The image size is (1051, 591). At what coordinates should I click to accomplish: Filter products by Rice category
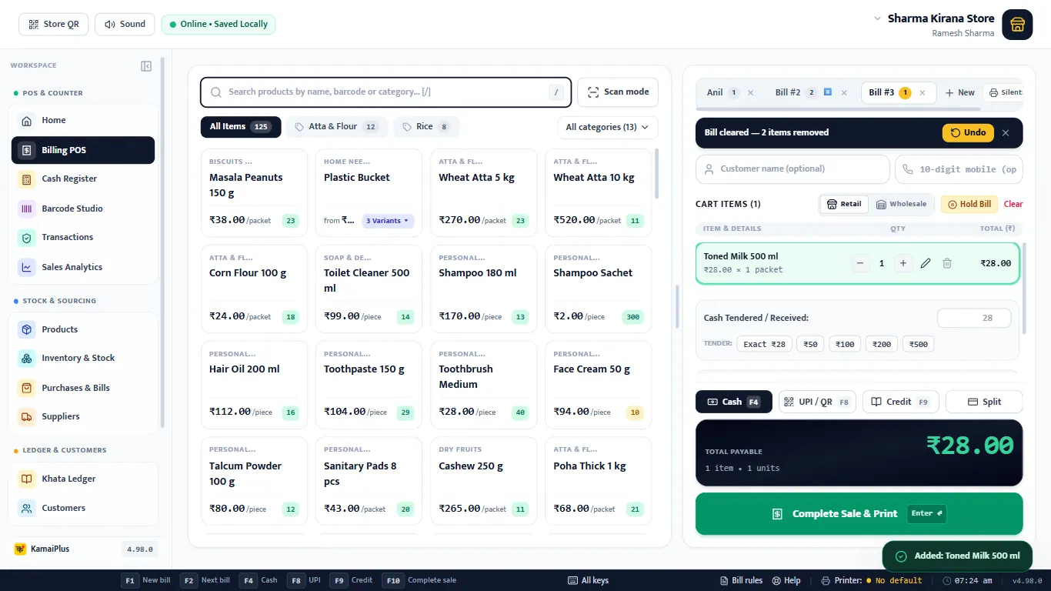tap(426, 127)
